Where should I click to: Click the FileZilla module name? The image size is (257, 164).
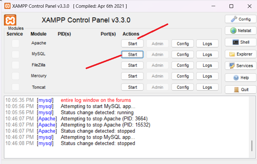point(39,65)
